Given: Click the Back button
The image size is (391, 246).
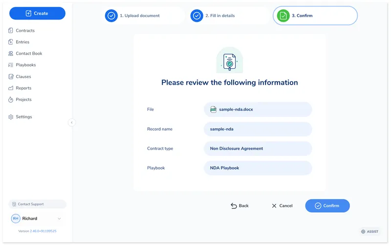Looking at the screenshot, I should click(239, 206).
